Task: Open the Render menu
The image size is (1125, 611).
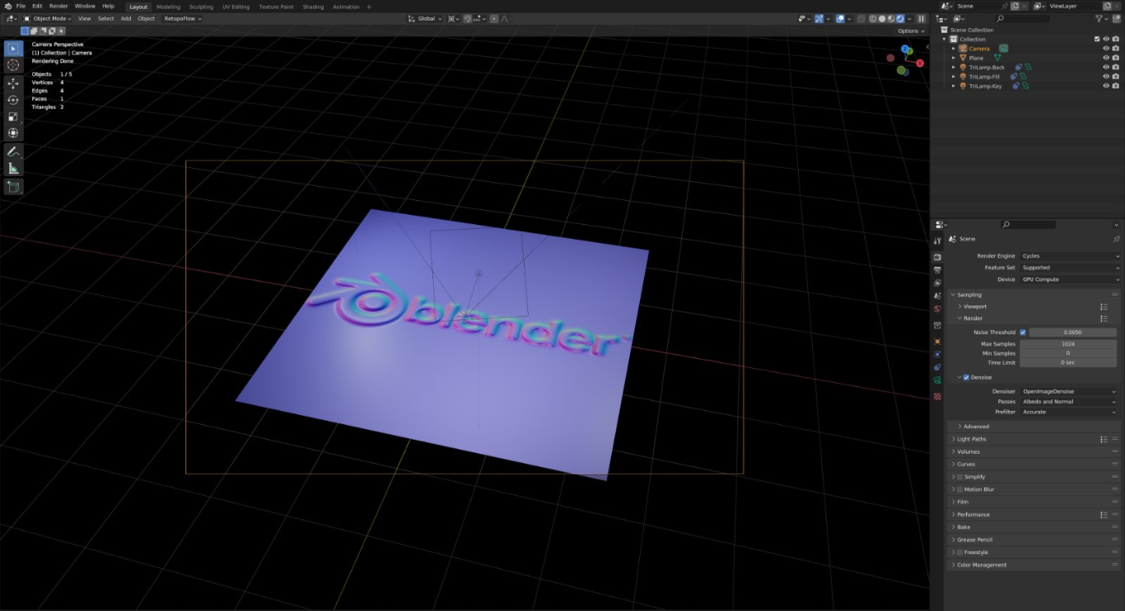Action: point(58,6)
